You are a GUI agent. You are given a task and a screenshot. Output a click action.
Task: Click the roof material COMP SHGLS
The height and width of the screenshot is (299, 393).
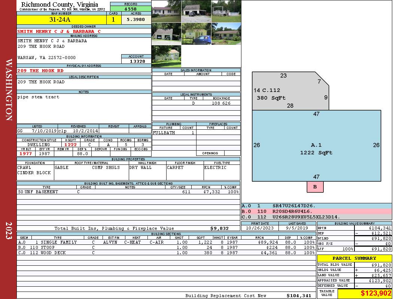(x=106, y=167)
